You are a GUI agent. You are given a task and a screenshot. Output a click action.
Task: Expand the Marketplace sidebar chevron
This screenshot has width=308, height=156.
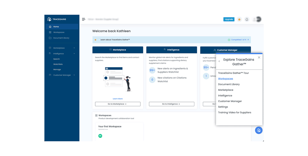click(x=74, y=48)
